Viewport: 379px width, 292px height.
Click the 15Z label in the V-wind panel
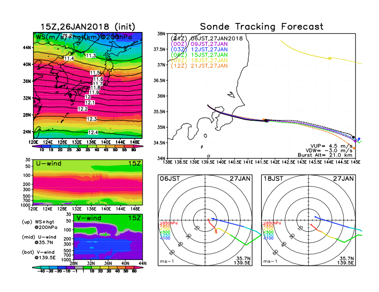(x=134, y=218)
